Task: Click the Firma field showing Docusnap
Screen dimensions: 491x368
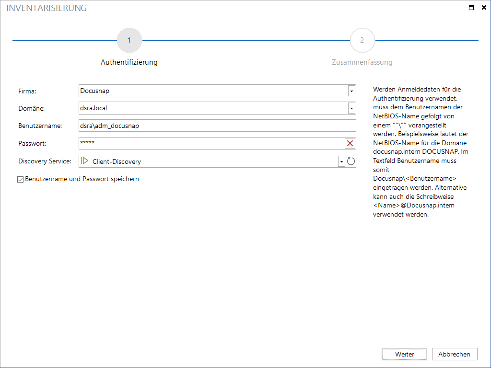Action: coord(213,91)
